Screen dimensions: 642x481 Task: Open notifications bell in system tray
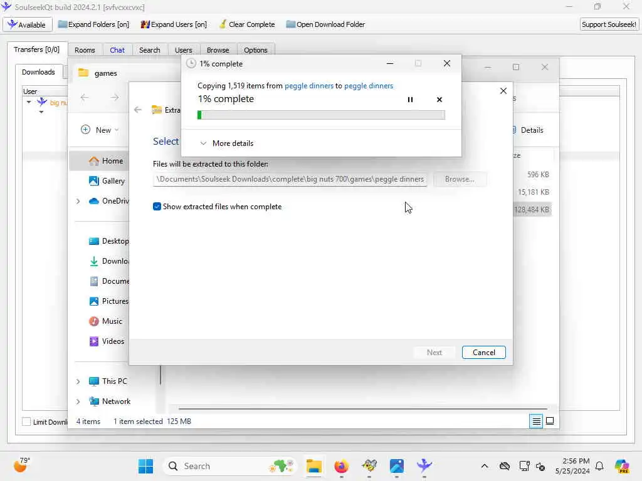(x=599, y=466)
